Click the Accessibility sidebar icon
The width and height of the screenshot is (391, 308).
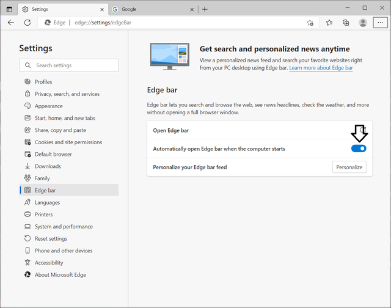[27, 262]
